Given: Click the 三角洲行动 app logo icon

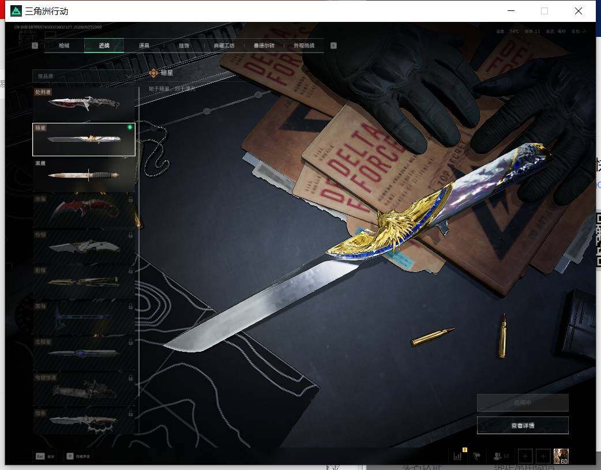Looking at the screenshot, I should coord(16,11).
